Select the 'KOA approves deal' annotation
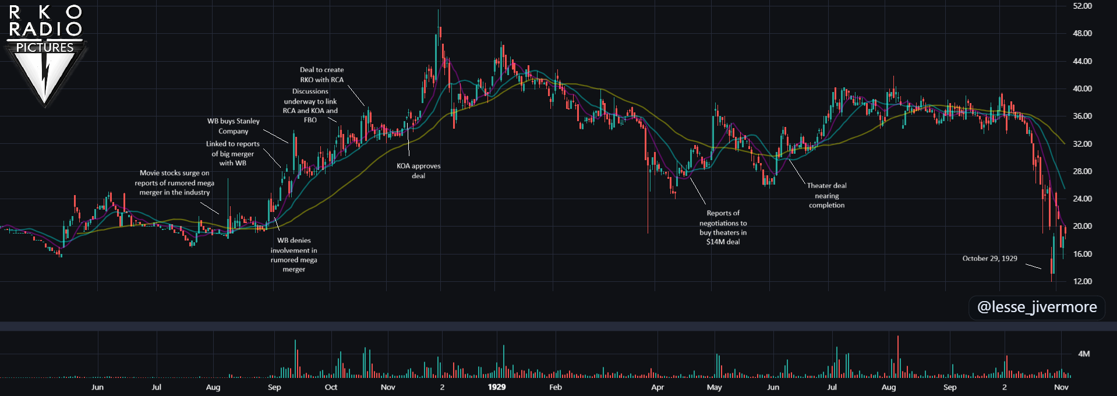 point(419,171)
